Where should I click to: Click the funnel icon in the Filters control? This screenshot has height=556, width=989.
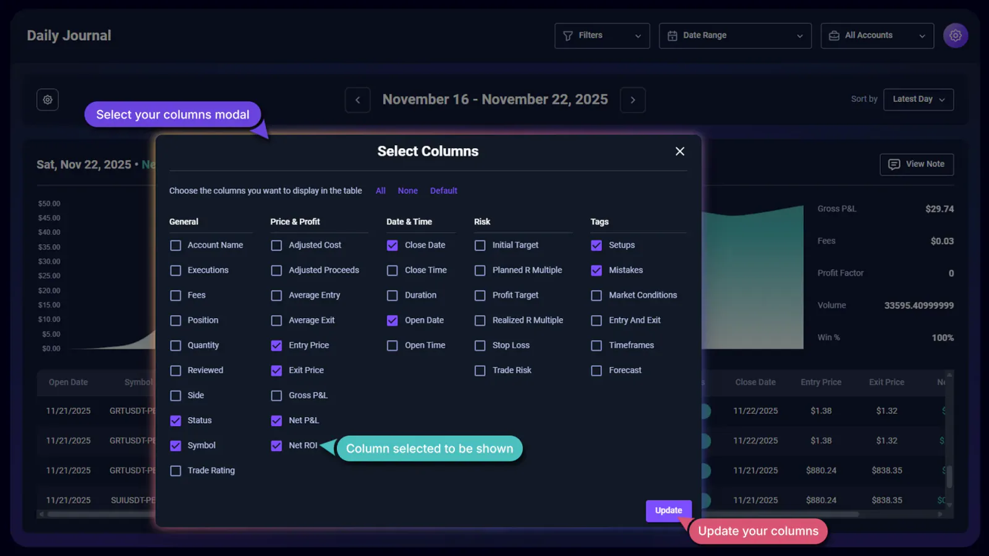567,35
